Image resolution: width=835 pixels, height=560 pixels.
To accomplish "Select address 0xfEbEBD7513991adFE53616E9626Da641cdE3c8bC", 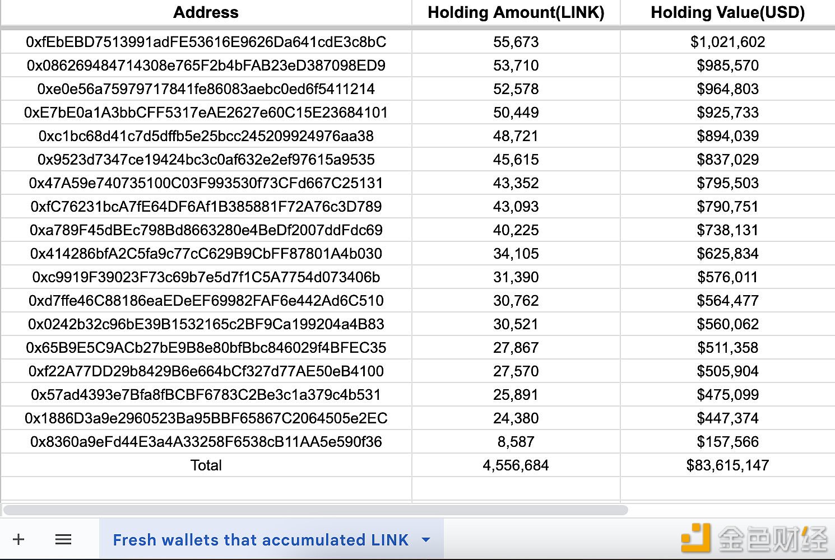I will point(206,42).
